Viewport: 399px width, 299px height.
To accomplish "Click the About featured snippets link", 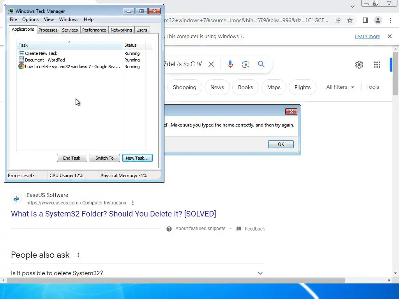I will [x=200, y=229].
